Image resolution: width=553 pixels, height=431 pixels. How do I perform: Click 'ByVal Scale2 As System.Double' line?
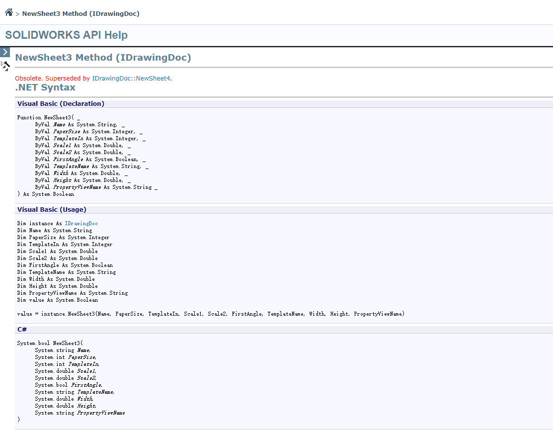tap(82, 153)
